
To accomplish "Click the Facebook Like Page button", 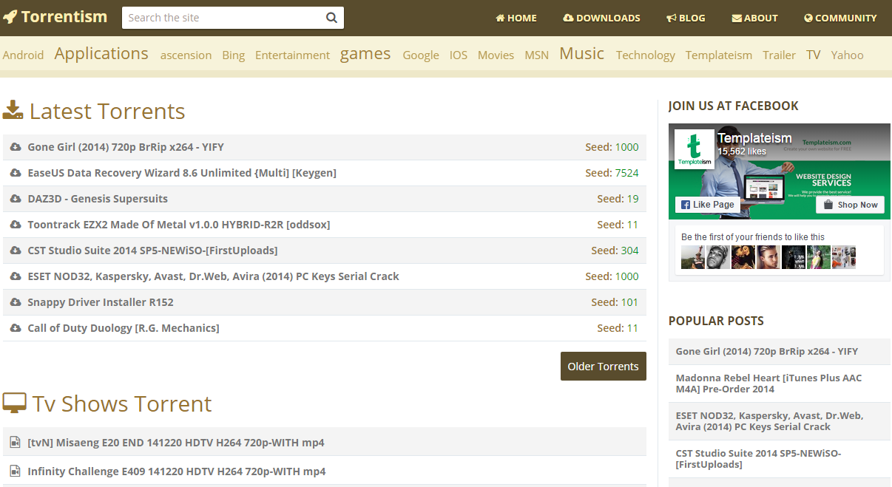I will 708,205.
